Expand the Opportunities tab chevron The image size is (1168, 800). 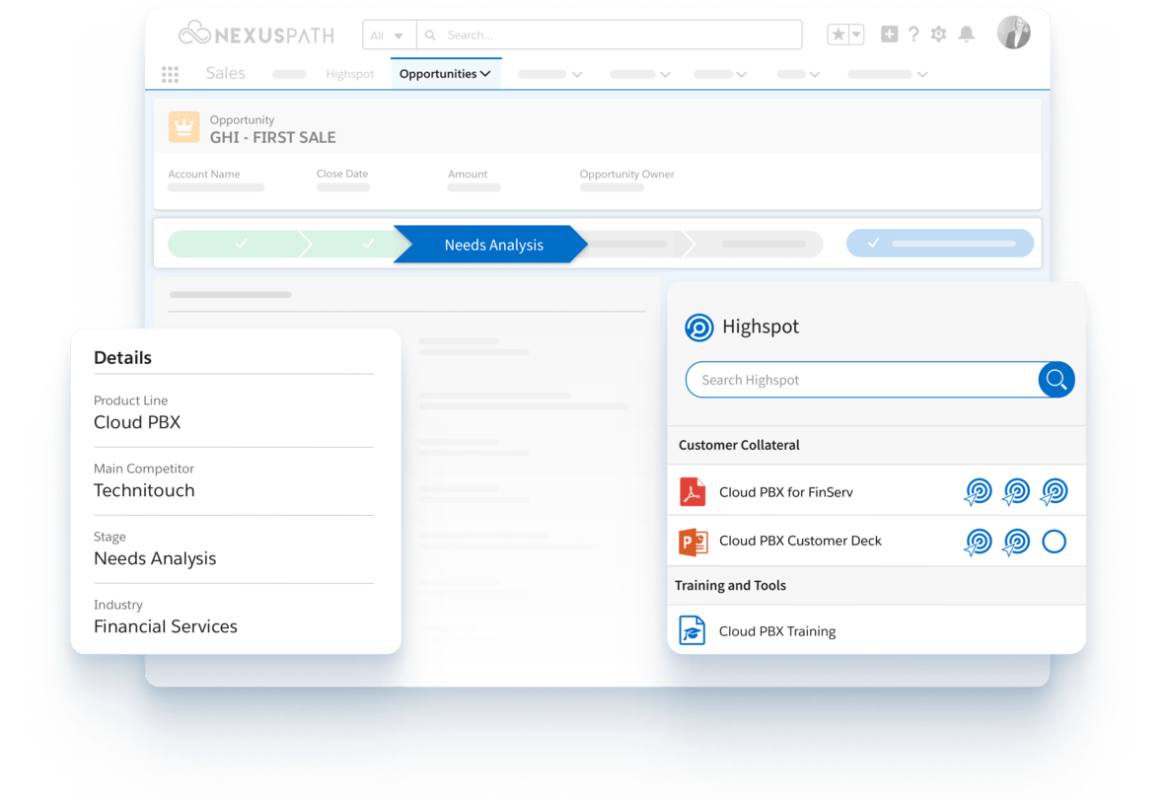[x=485, y=74]
